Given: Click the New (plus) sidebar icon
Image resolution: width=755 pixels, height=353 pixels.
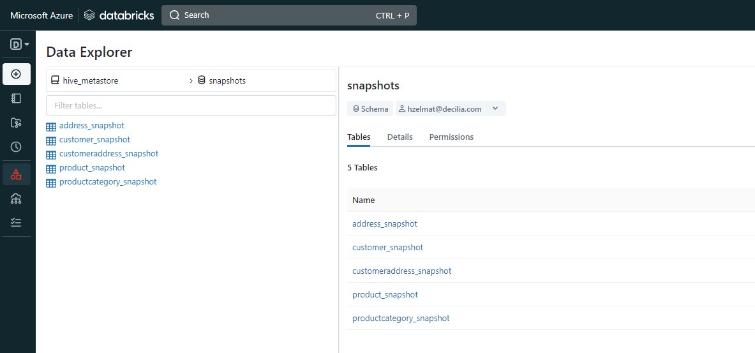Looking at the screenshot, I should point(17,73).
